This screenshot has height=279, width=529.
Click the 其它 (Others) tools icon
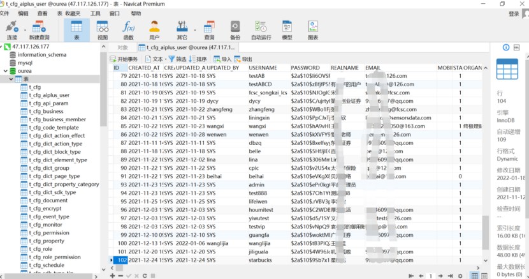click(182, 31)
